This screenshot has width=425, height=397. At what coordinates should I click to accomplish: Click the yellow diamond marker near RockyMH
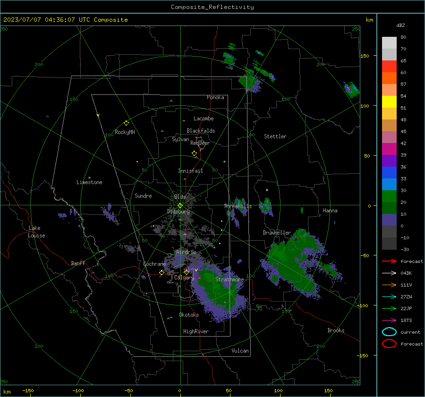pyautogui.click(x=126, y=123)
